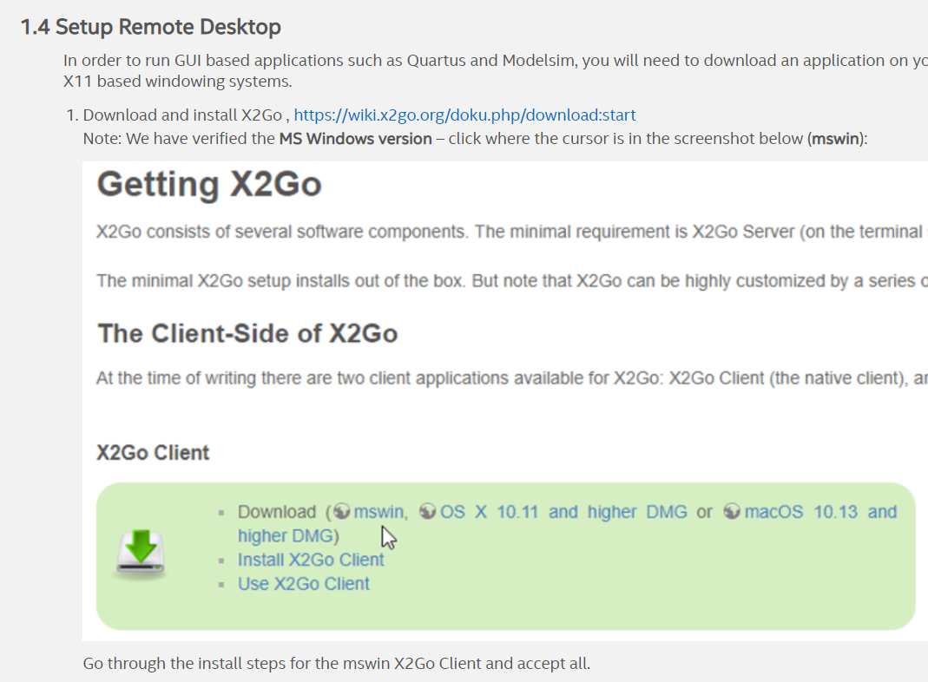This screenshot has height=682, width=928.
Task: Open the Use X2Go Client link
Action: 303,583
